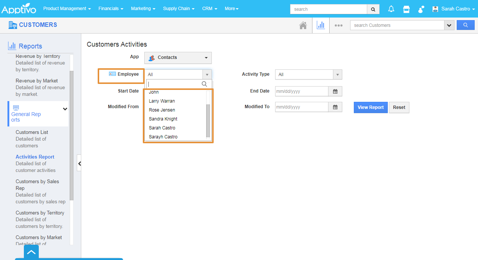Open the Activity Type dropdown
The image size is (478, 260).
308,75
